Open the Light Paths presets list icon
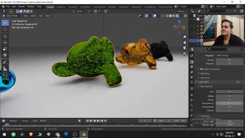245x138 pixels. tap(238, 82)
